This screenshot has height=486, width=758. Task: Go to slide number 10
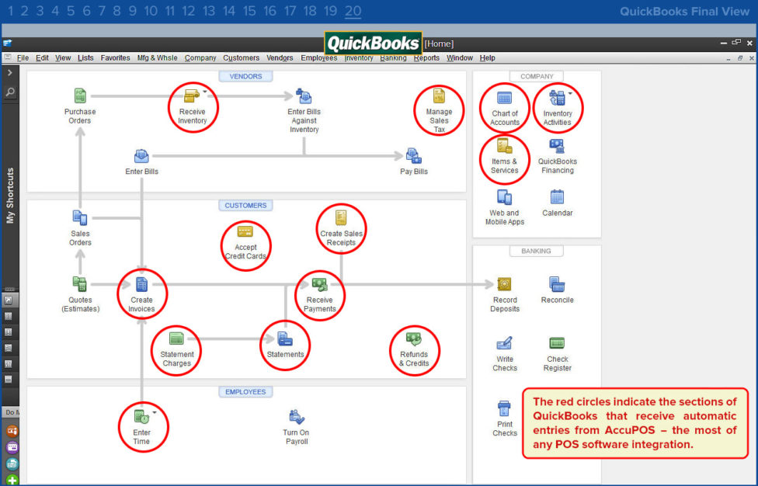pos(151,11)
